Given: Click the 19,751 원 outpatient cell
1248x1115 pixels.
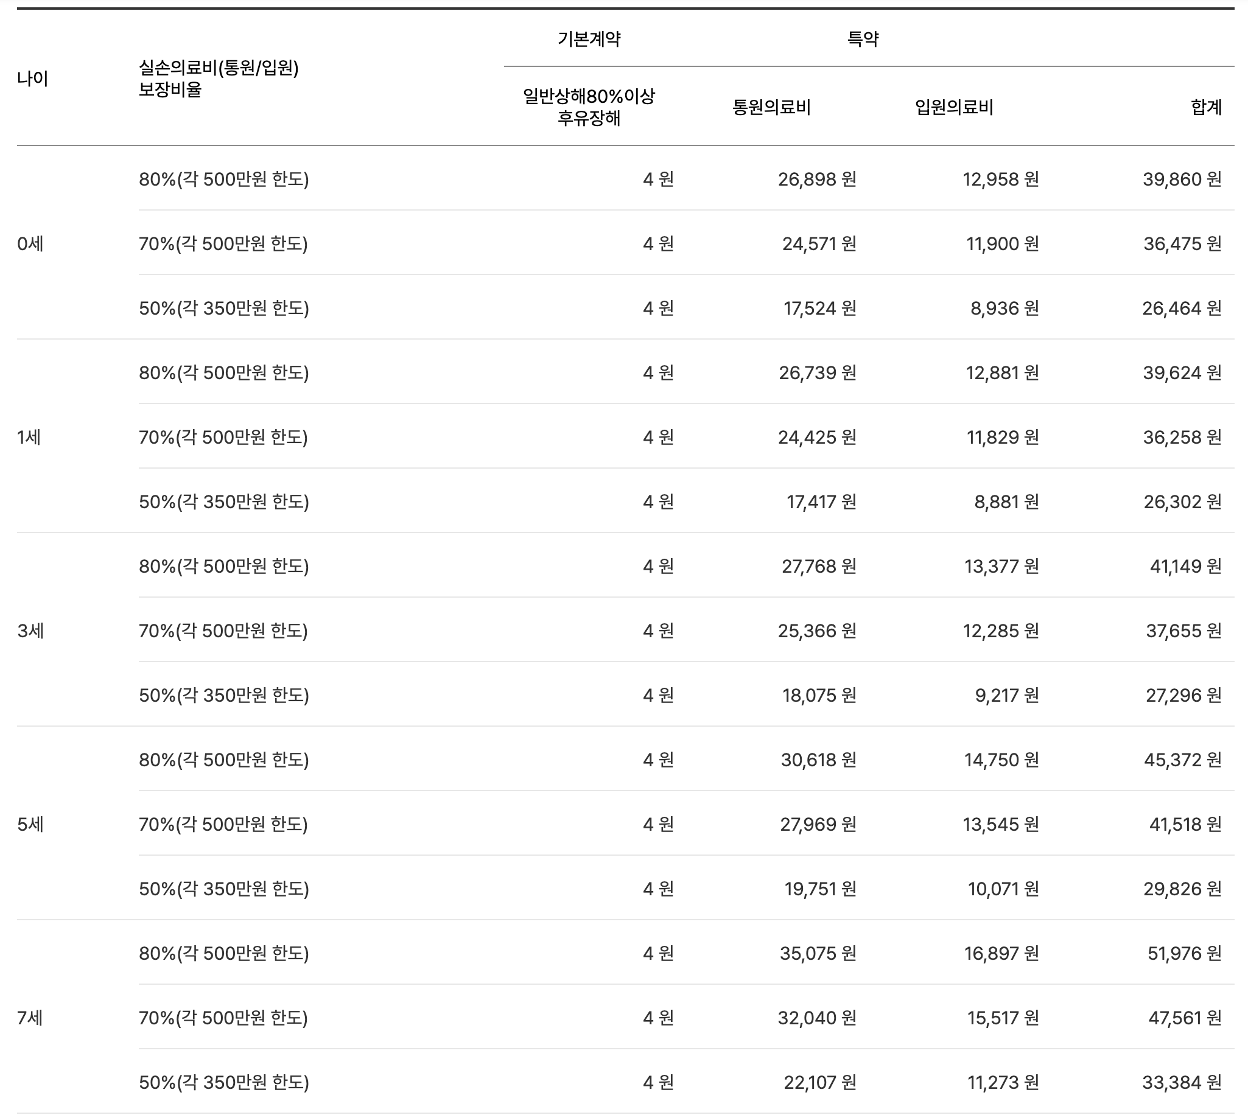Looking at the screenshot, I should 820,889.
